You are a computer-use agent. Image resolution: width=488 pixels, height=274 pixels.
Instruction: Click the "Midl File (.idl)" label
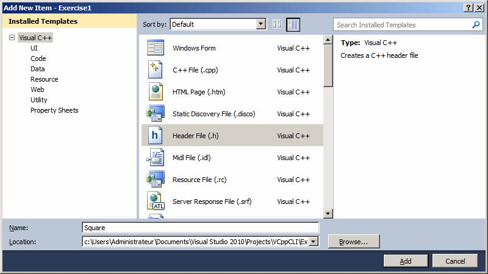tap(192, 158)
